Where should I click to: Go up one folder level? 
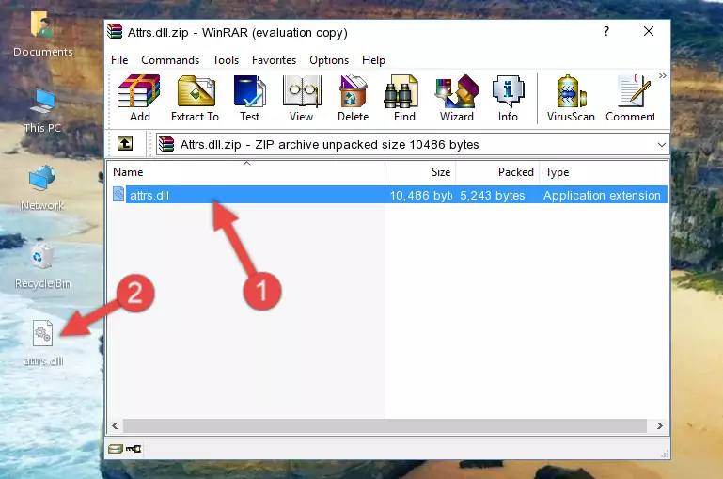coord(125,144)
